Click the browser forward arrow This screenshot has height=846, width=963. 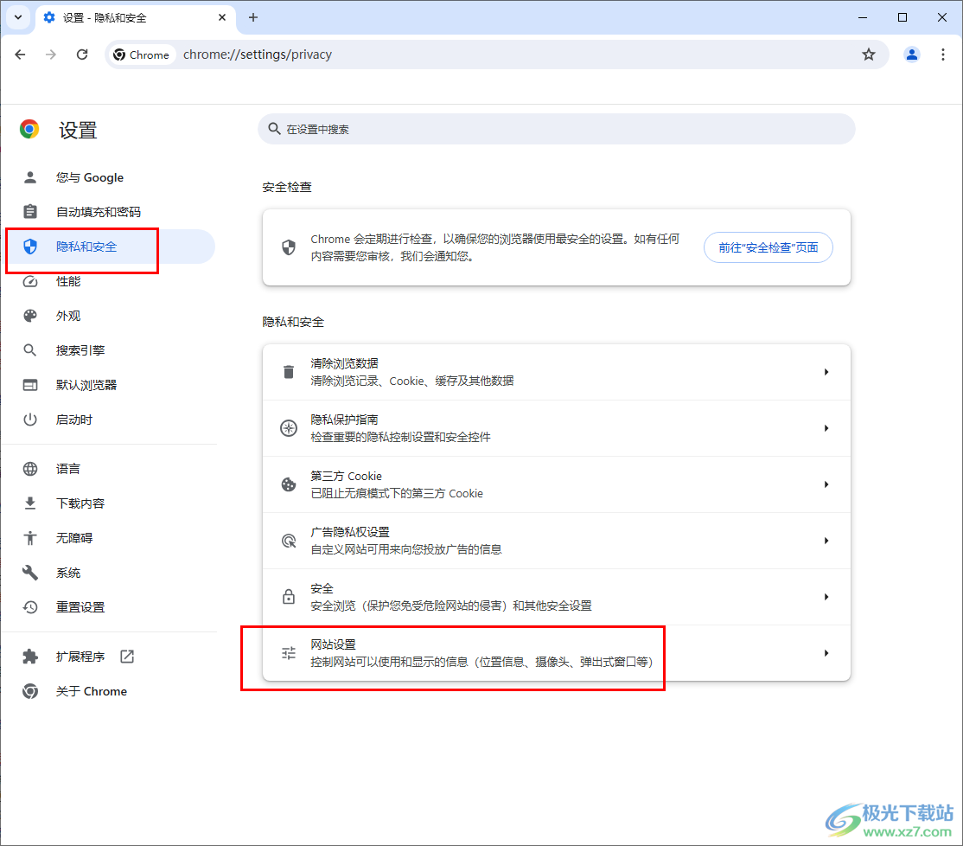click(51, 54)
